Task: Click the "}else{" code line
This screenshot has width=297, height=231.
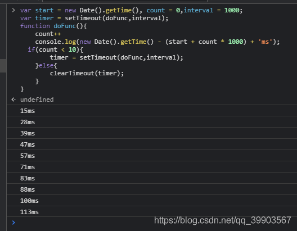Action: click(46, 65)
